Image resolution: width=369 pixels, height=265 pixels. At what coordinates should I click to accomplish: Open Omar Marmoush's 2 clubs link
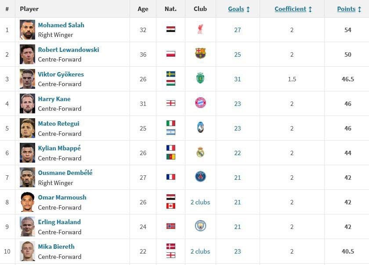[x=200, y=202]
